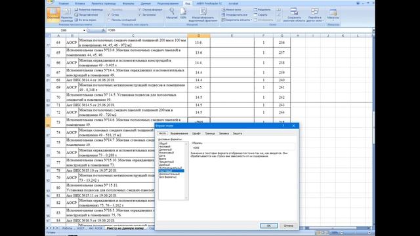Select Финансовый in number formats list

(166, 153)
